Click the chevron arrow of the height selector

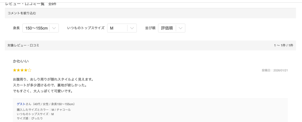(x=54, y=28)
